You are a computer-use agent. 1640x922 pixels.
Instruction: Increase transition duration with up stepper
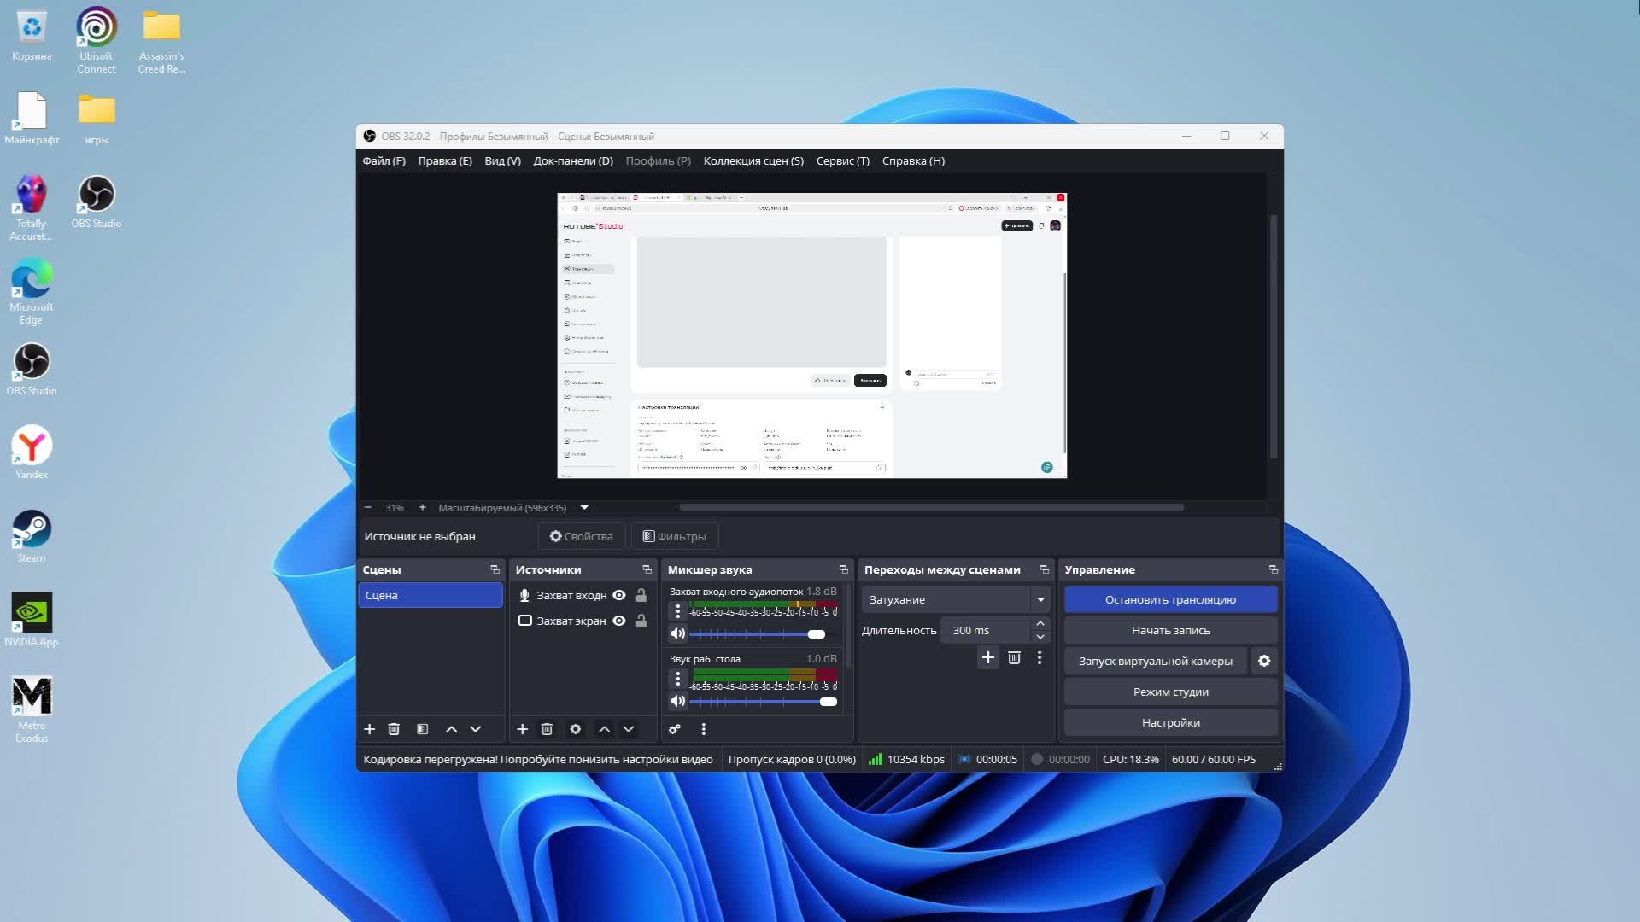[x=1040, y=624]
